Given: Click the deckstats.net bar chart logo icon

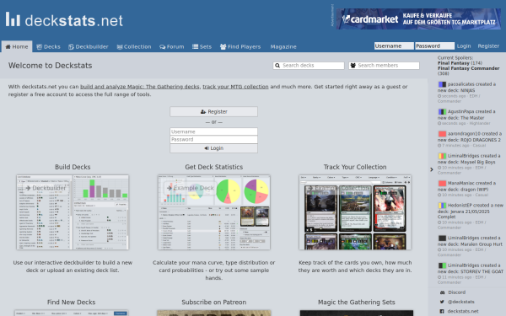Looking at the screenshot, I should [13, 19].
